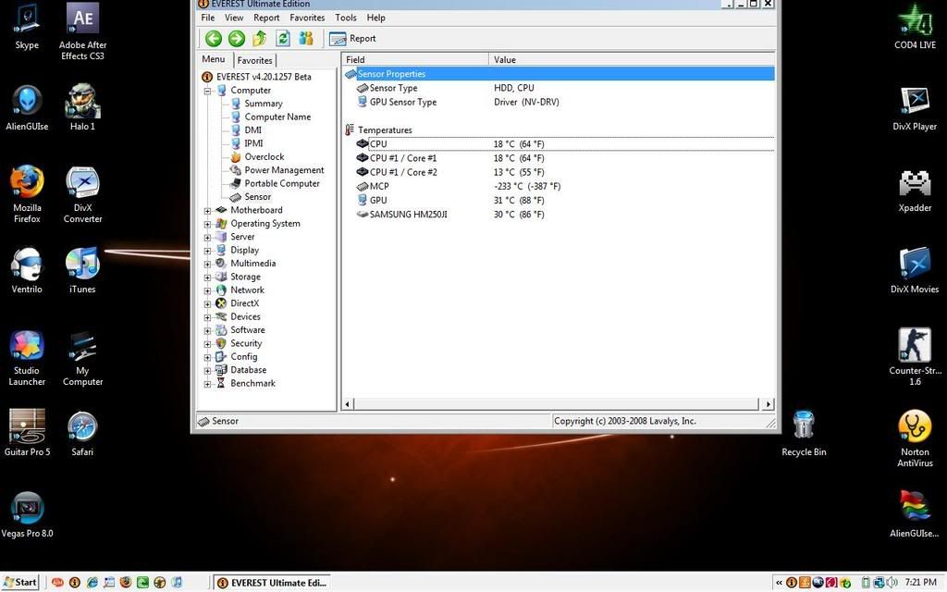Select the MCP temperature row
Screen dimensions: 947x592
[559, 186]
